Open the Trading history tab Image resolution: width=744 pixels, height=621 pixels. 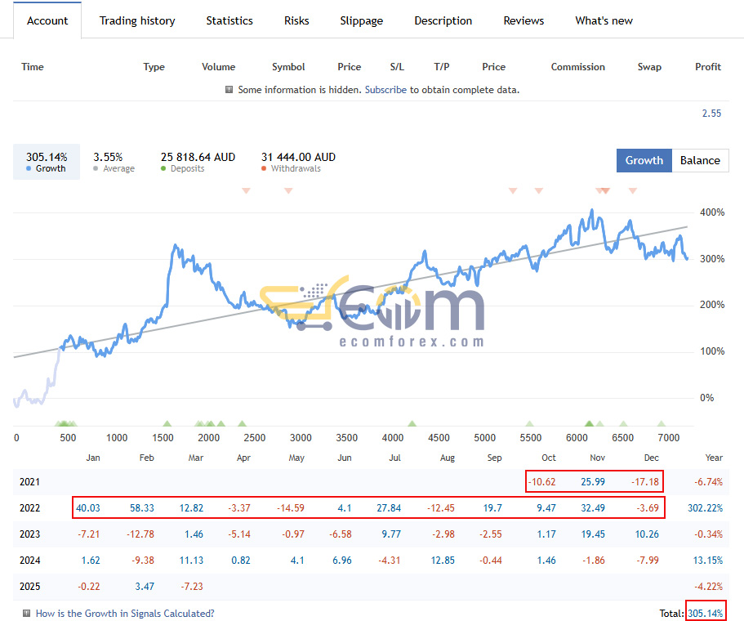[137, 21]
